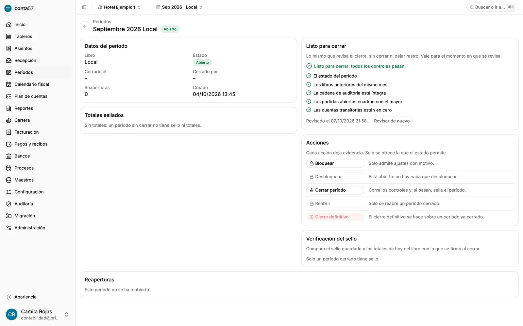Click the Apariencia sun icon

(9, 297)
